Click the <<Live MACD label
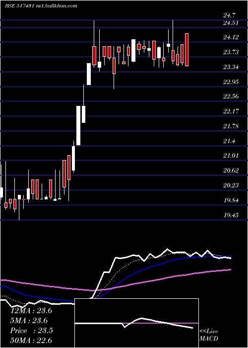 [209, 335]
